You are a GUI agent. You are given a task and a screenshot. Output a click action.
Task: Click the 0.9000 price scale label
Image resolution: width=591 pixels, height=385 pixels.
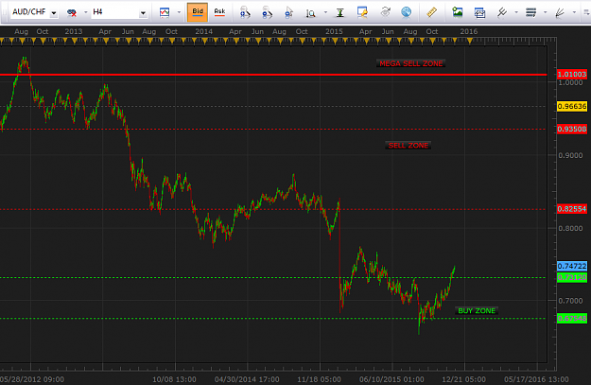point(570,155)
